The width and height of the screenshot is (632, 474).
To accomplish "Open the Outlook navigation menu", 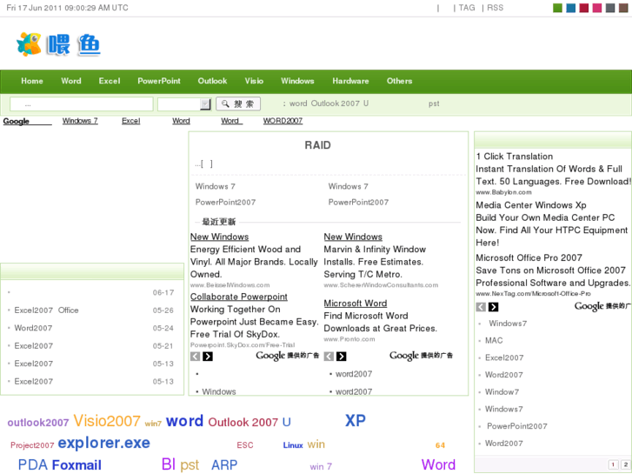I will point(212,81).
